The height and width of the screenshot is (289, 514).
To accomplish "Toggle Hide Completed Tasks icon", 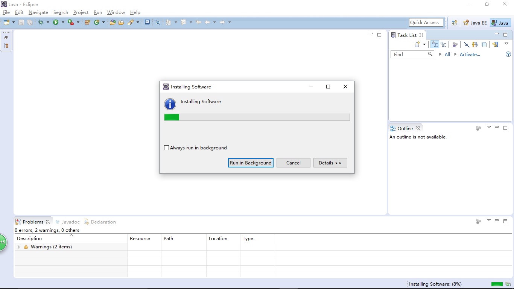I will [x=467, y=44].
